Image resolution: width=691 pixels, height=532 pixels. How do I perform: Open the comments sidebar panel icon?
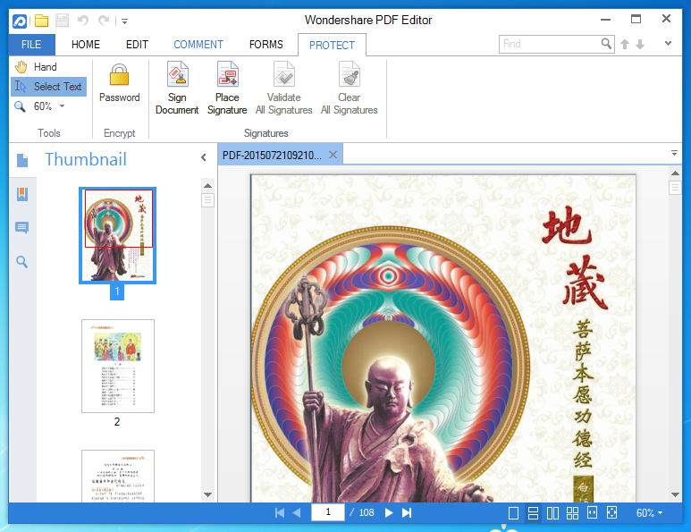click(x=22, y=228)
